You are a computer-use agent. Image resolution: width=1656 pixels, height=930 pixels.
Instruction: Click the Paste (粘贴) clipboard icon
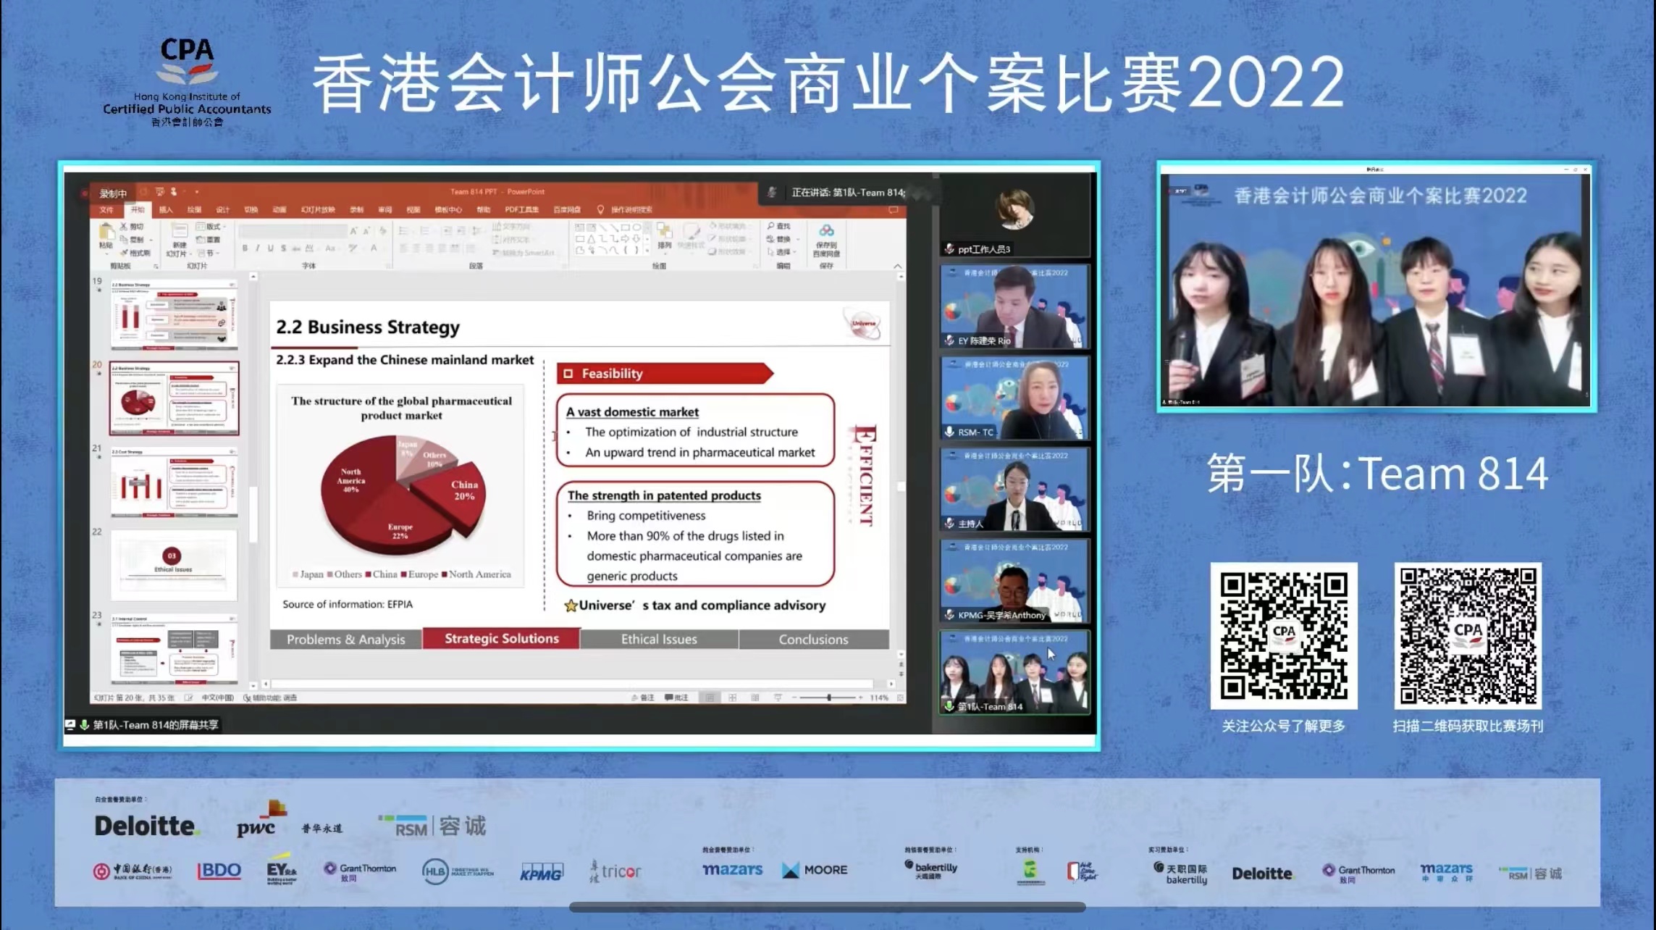tap(106, 232)
